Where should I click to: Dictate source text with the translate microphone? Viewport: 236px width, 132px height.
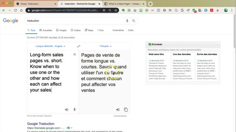tap(74, 110)
